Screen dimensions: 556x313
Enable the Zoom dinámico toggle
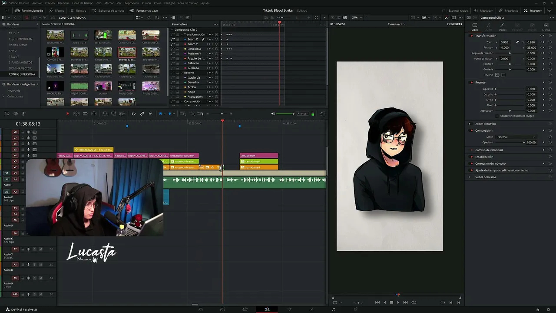tap(470, 124)
